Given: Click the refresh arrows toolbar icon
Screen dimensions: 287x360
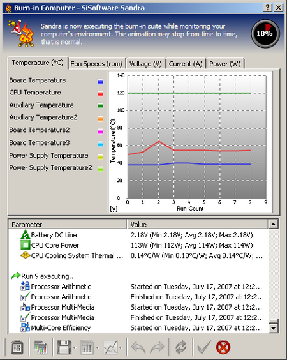Looking at the screenshot, I should tap(181, 347).
